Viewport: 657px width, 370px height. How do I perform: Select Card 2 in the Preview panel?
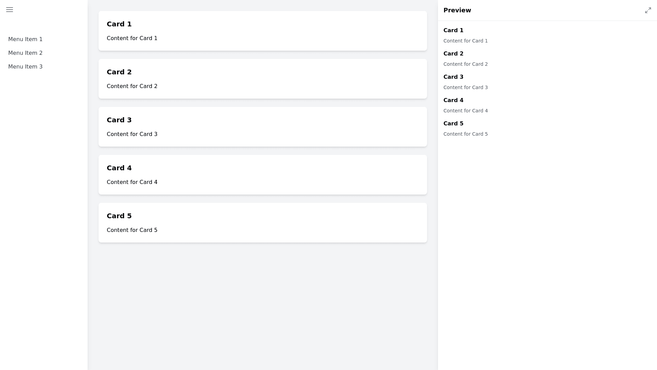coord(453,54)
